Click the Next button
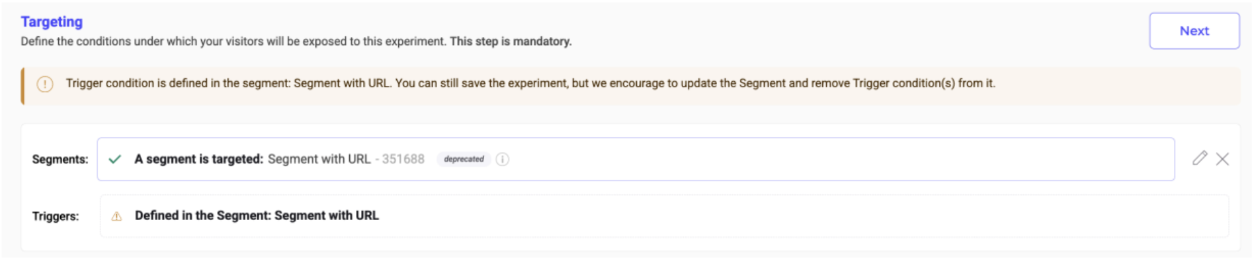1254x263 pixels. click(x=1194, y=31)
